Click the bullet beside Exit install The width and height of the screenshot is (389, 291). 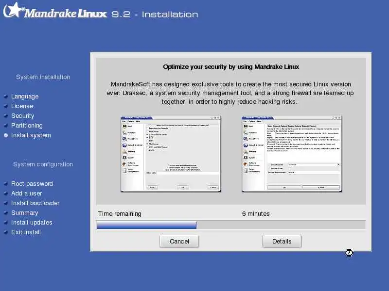[6, 232]
